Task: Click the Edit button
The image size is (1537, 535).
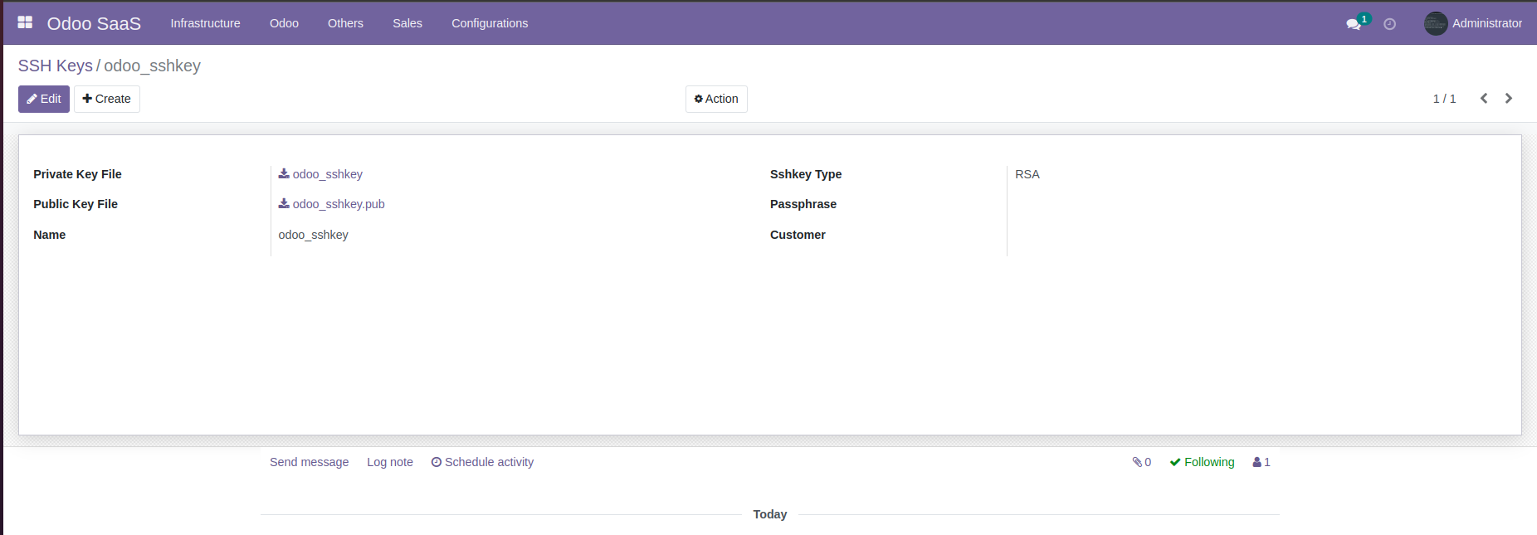Action: click(x=44, y=99)
